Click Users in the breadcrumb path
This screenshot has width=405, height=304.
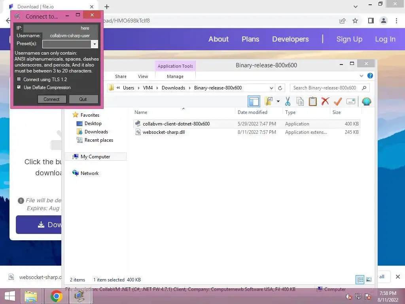point(129,88)
